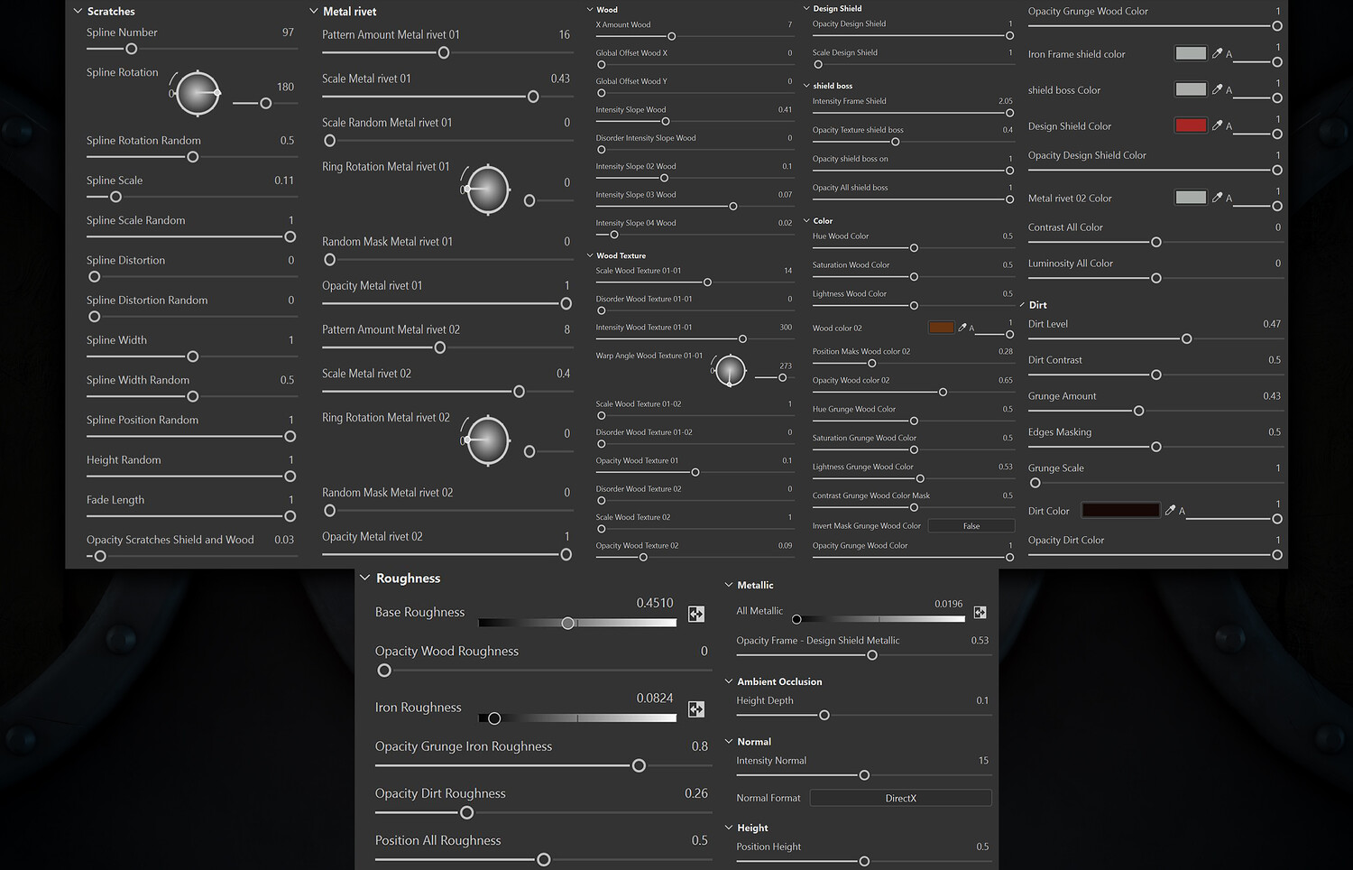Click the Intensity Normal slider handle

coord(864,775)
